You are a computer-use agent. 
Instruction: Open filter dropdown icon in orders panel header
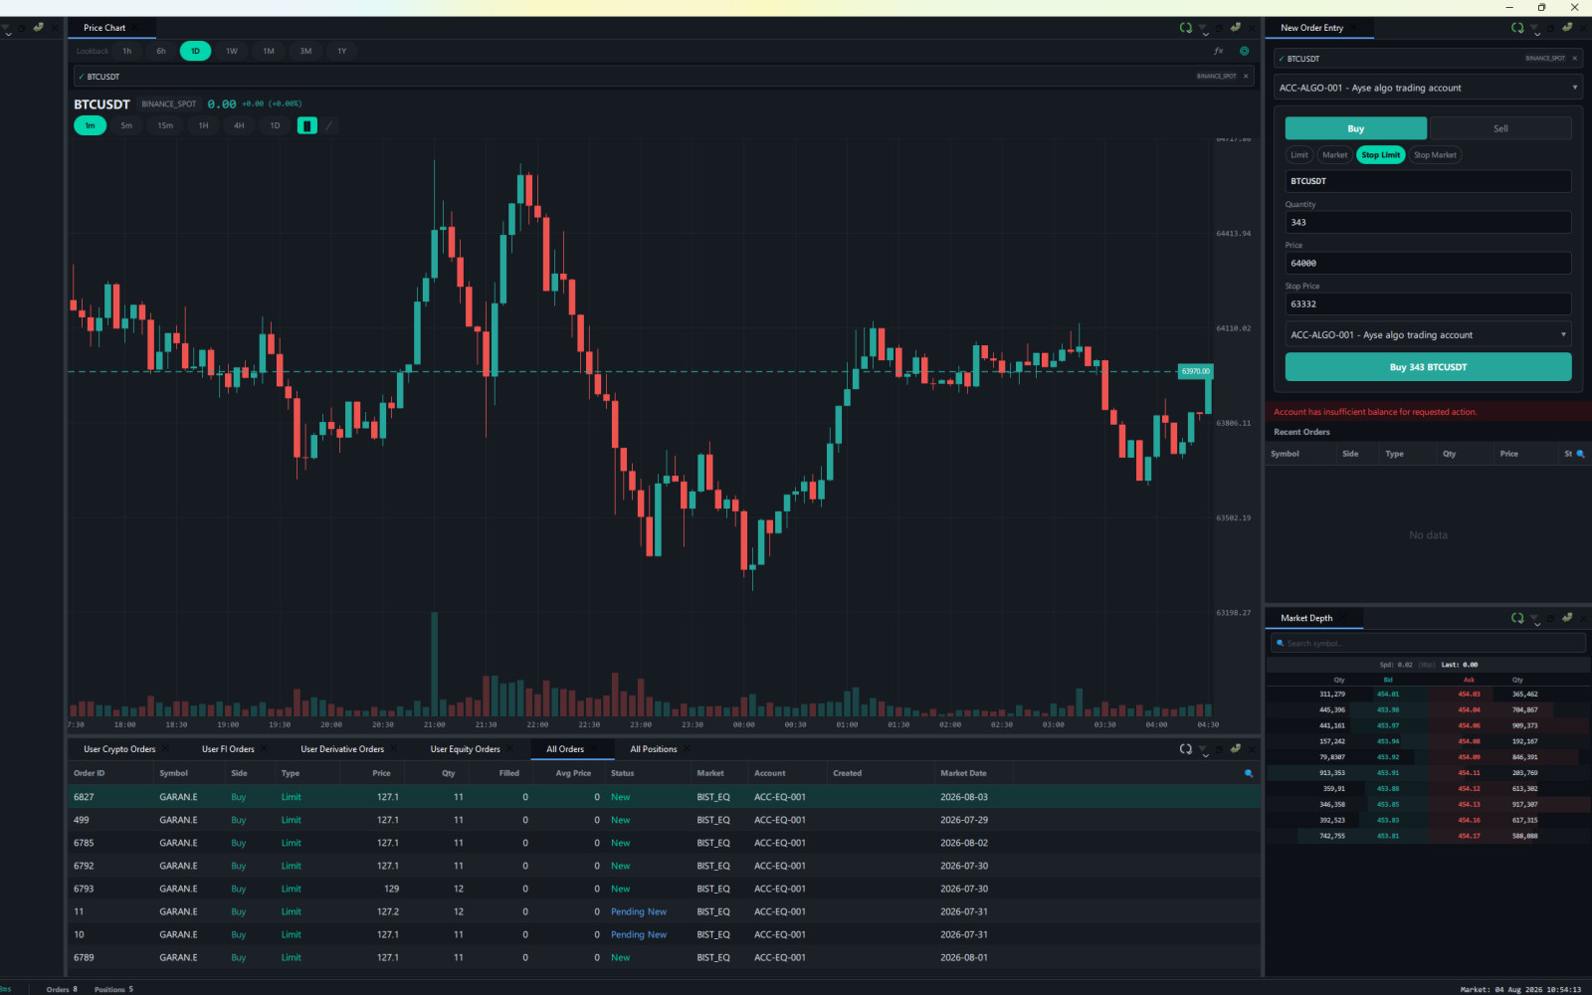[x=1204, y=751]
